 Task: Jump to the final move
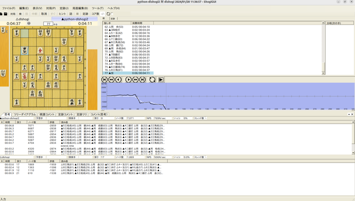142,79
